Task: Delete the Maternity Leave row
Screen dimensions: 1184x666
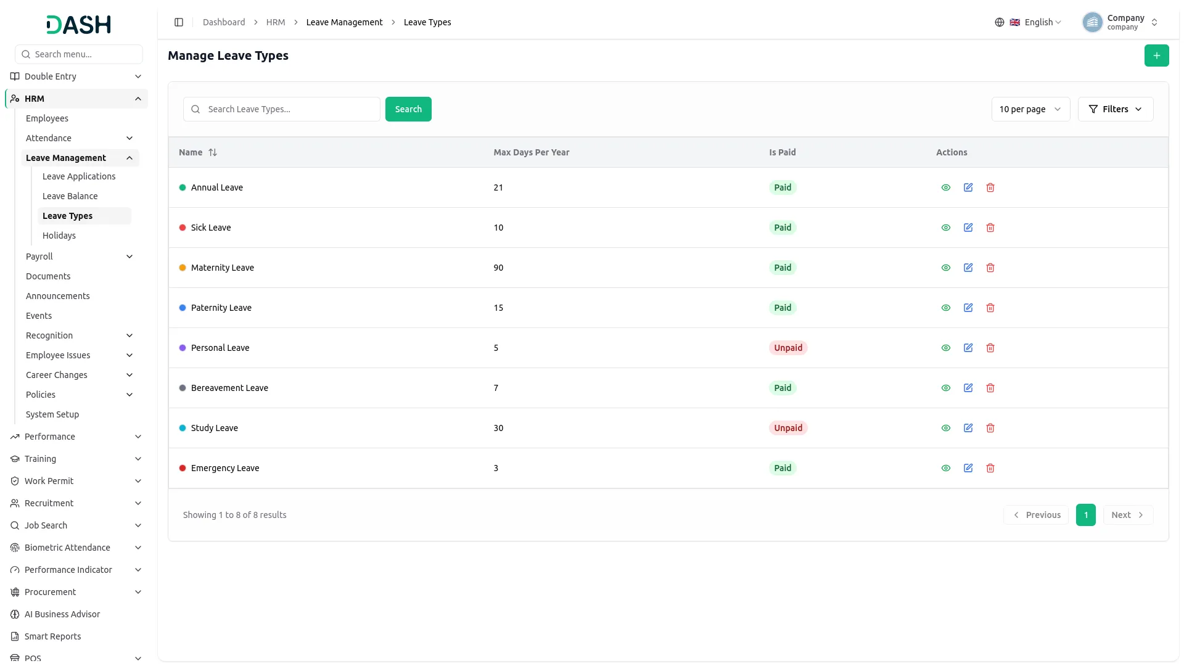Action: pos(990,268)
